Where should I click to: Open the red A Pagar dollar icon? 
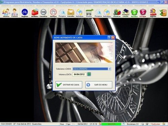coord(143,13)
